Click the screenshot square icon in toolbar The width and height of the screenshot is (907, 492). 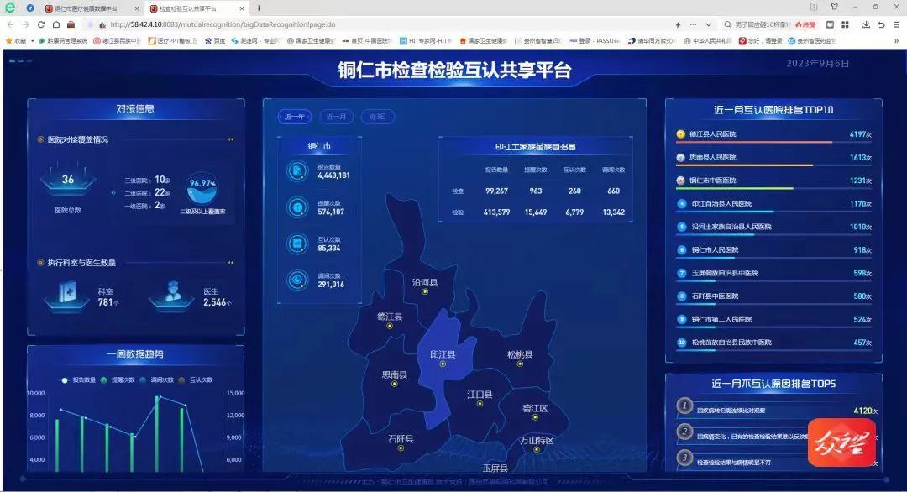pyautogui.click(x=830, y=24)
